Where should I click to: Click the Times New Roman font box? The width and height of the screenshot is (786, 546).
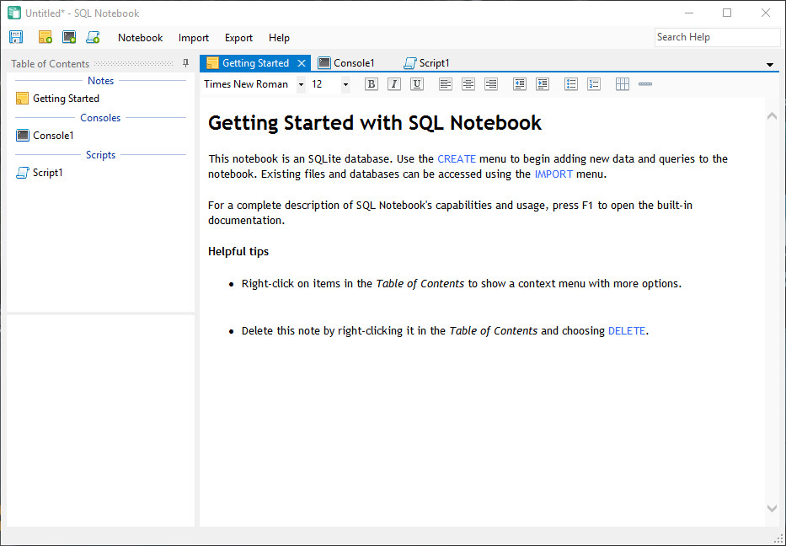249,84
